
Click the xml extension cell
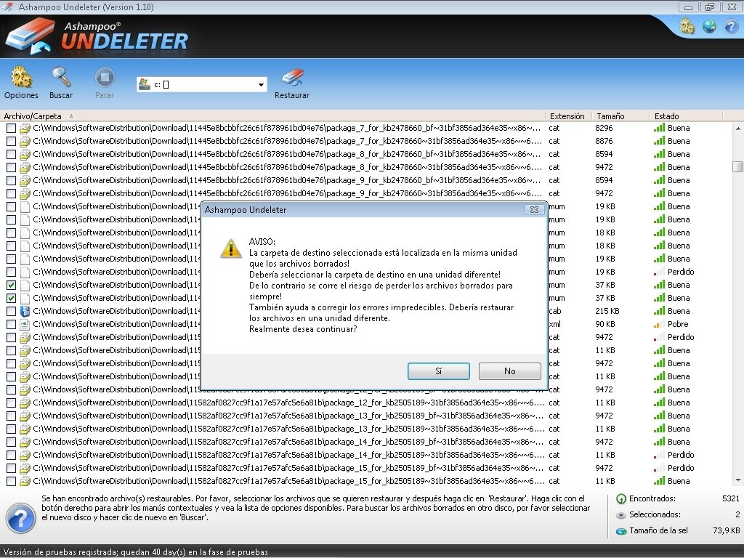point(555,325)
